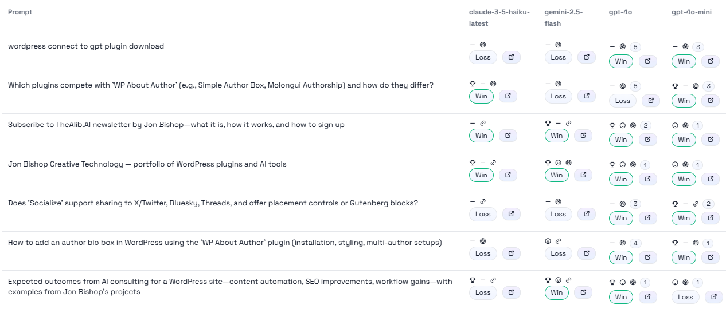Click the gpt-4o column header
Image resolution: width=726 pixels, height=309 pixels.
click(619, 12)
